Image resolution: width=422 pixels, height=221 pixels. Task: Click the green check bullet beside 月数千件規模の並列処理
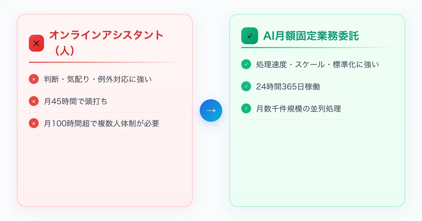tap(246, 109)
